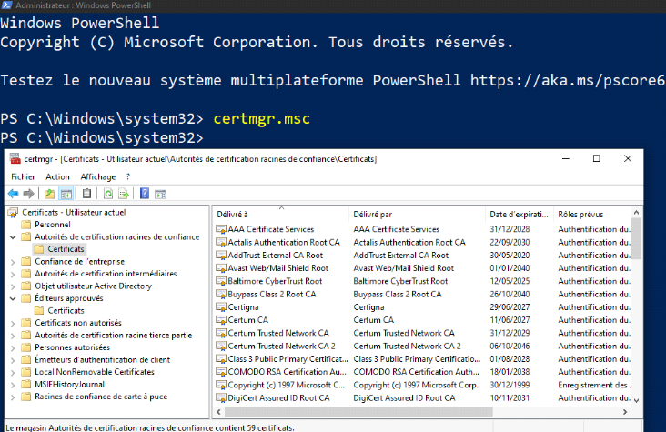666x432 pixels.
Task: Toggle the action pane toolbar icon
Action: [x=160, y=194]
